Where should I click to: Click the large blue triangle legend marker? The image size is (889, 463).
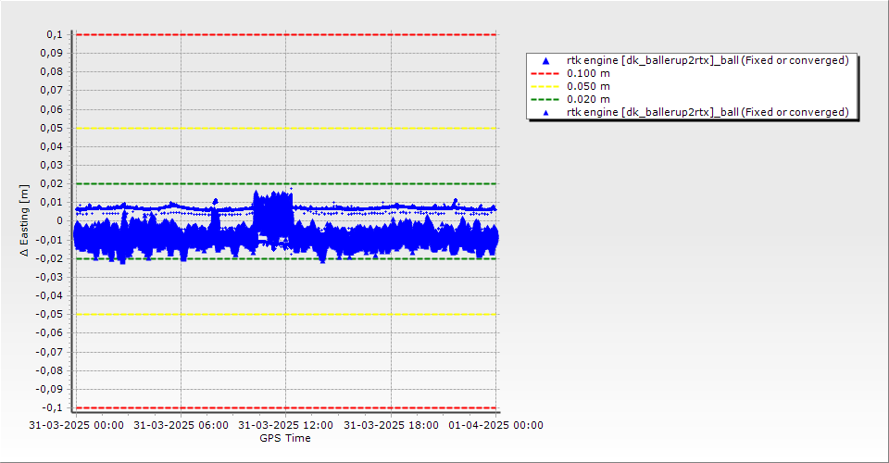click(x=546, y=60)
